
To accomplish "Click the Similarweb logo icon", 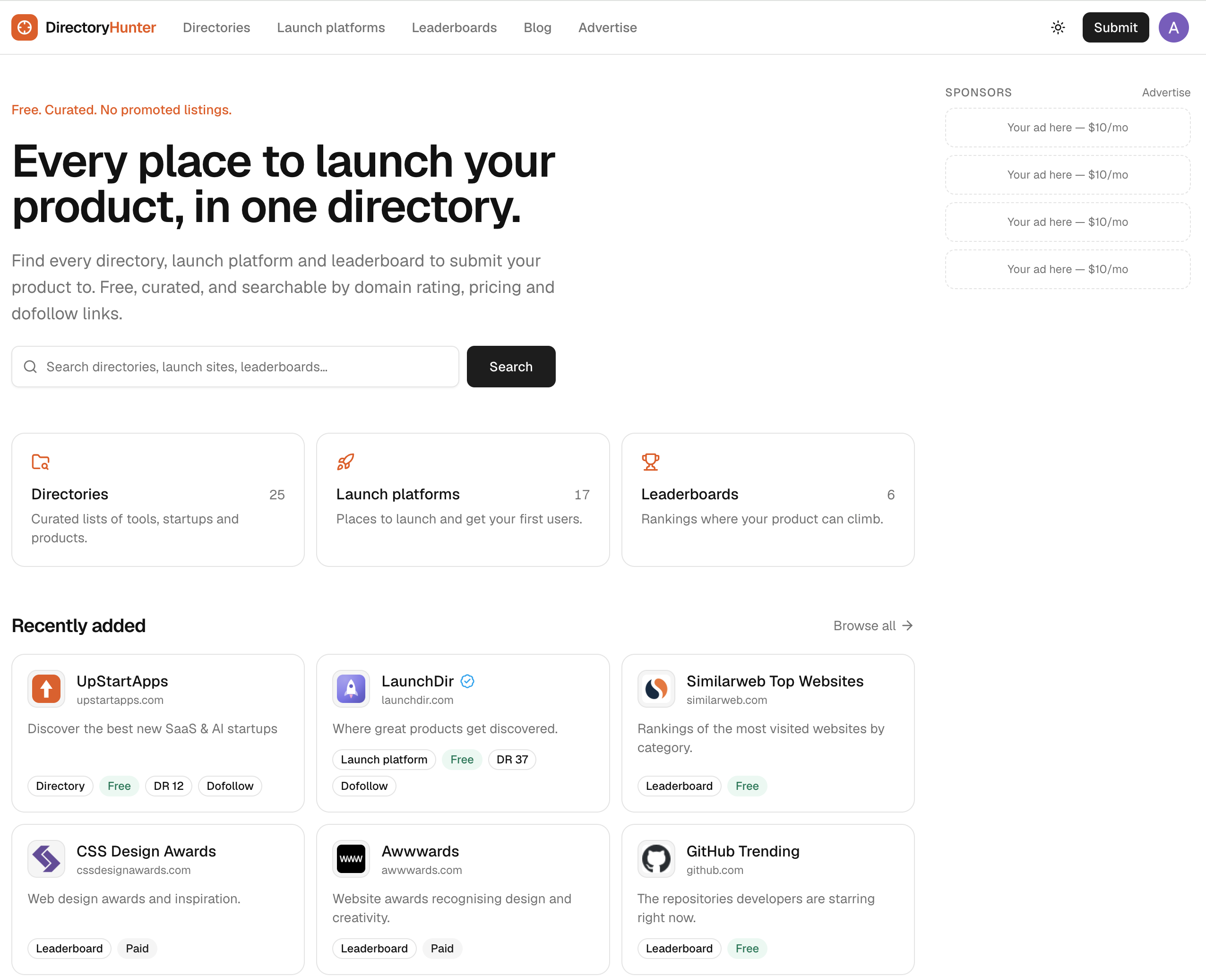I will pyautogui.click(x=656, y=689).
